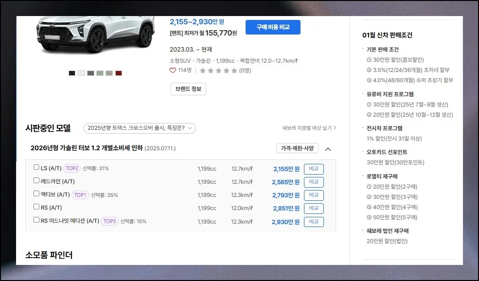Click the 브랜드 정보 button
Screen dimensions: 479x281
[188, 89]
